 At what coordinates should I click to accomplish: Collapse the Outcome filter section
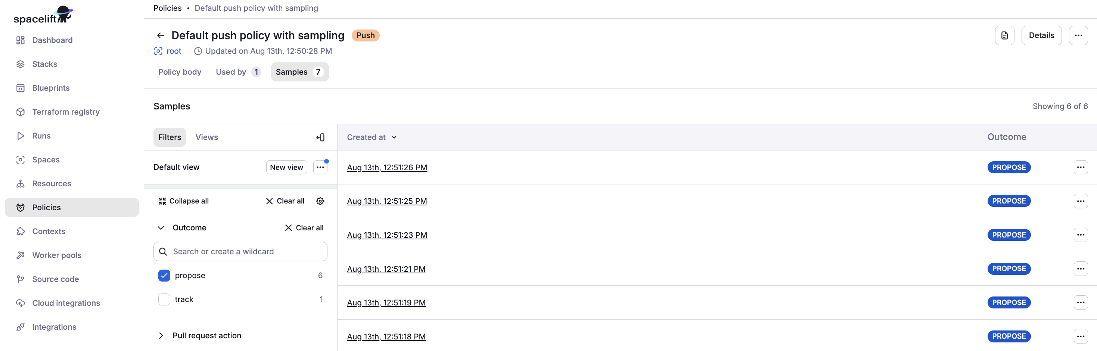161,228
